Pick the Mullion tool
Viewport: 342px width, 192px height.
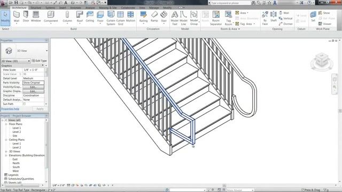[130, 17]
